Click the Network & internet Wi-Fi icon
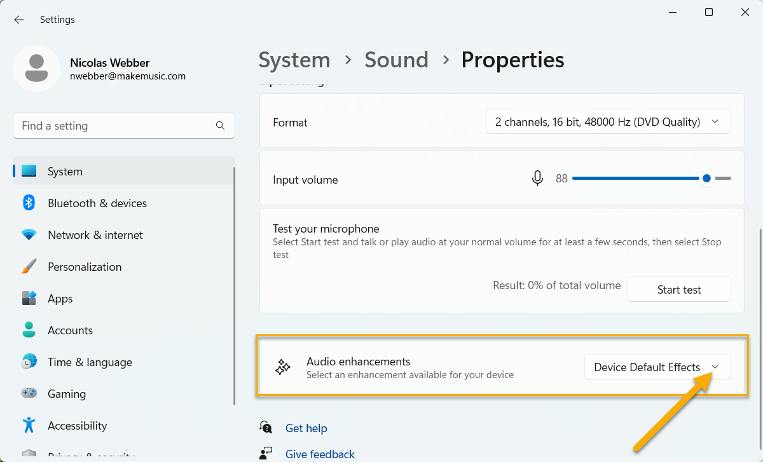The width and height of the screenshot is (763, 462). click(x=29, y=235)
